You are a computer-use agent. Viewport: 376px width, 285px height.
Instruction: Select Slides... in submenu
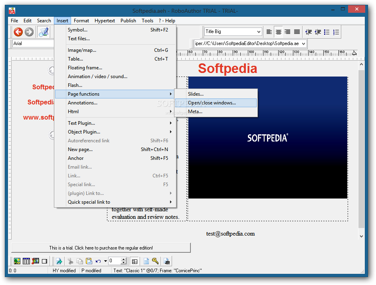216,94
